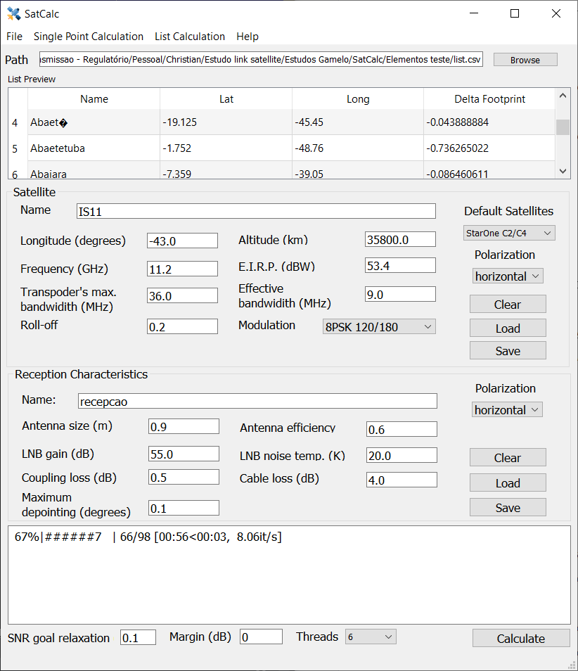Click the E.I.R.P. (dBW) field
The image size is (578, 671).
pyautogui.click(x=400, y=265)
